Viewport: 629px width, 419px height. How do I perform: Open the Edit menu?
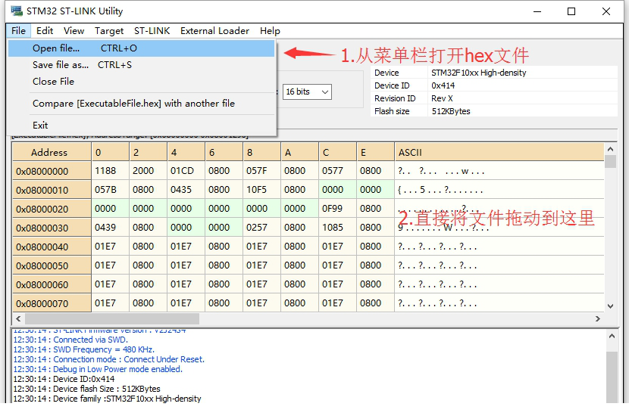[45, 31]
